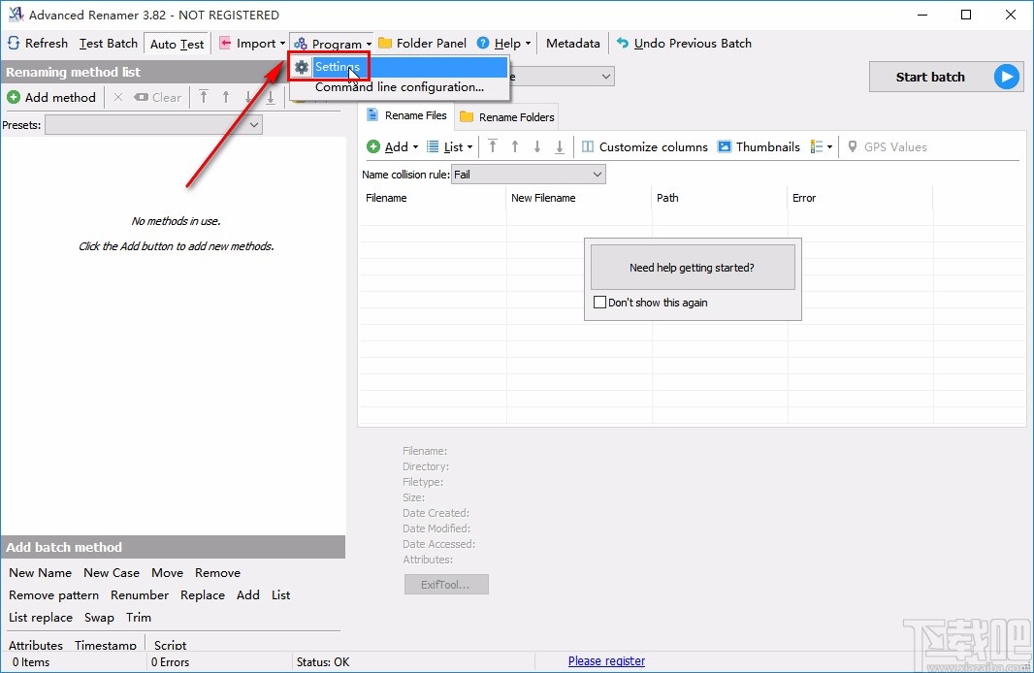Open the Folder Panel
Viewport: 1034px width, 673px height.
(x=423, y=44)
